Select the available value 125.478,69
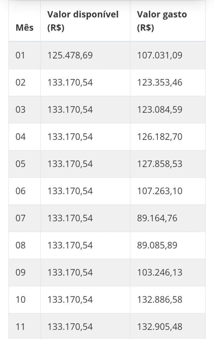 pos(70,55)
